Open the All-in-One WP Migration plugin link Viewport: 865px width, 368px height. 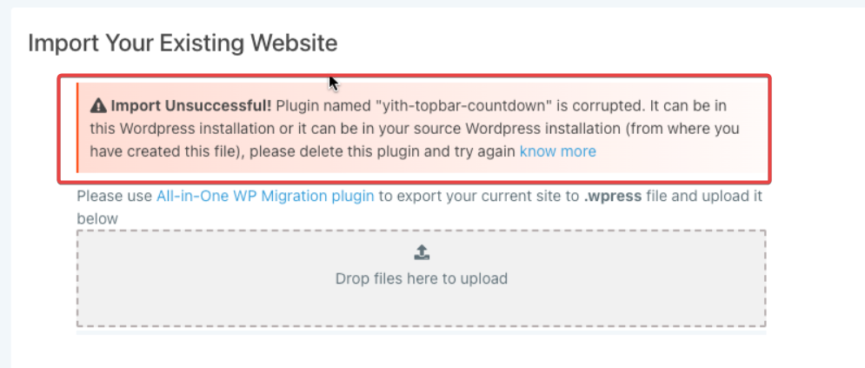coord(265,196)
